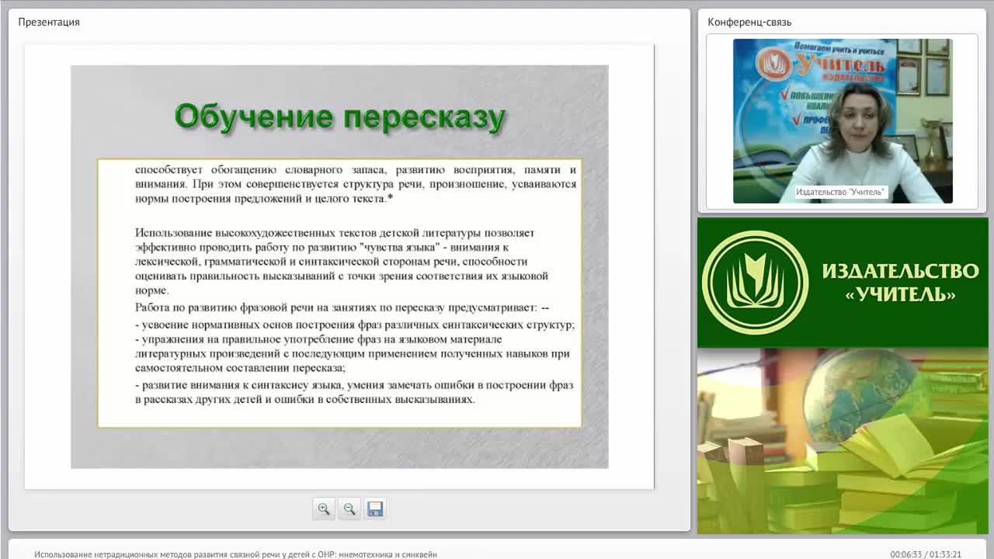Click the round publisher logo emblem
The image size is (994, 559).
tap(754, 283)
